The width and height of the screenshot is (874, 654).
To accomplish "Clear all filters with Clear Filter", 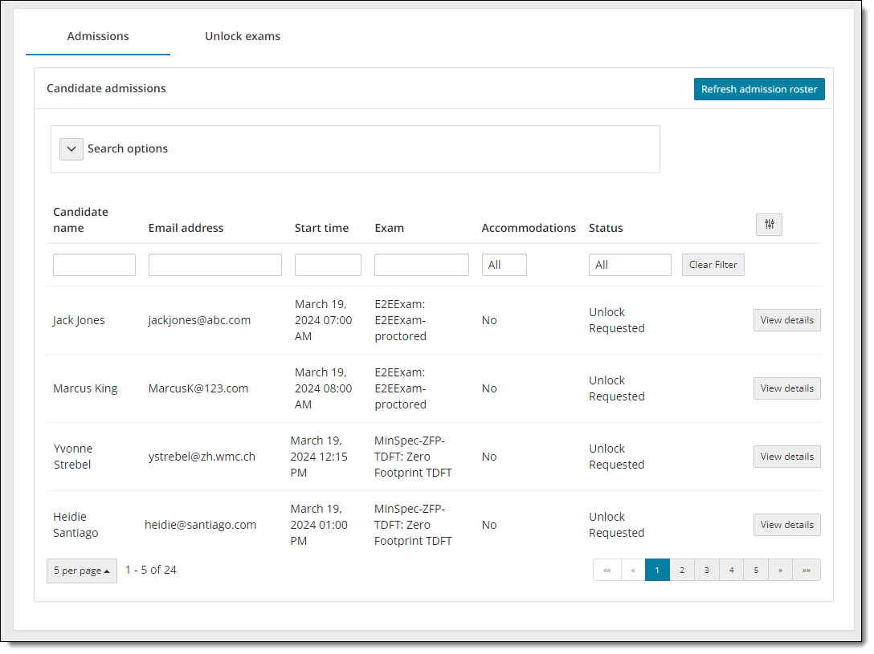I will (x=713, y=265).
